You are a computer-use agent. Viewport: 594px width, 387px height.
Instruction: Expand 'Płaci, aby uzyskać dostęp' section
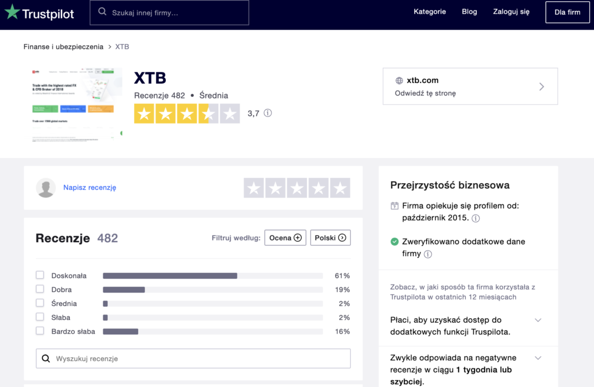point(538,320)
